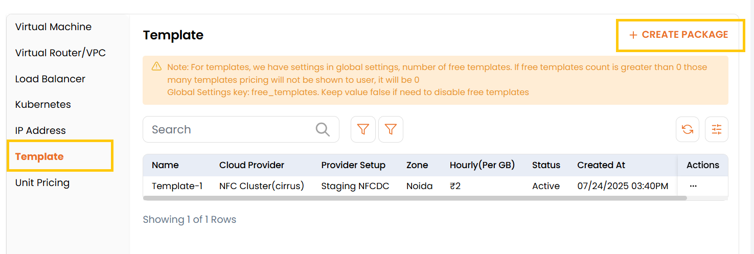Refresh the template table
Screen dimensions: 754x254
click(688, 129)
